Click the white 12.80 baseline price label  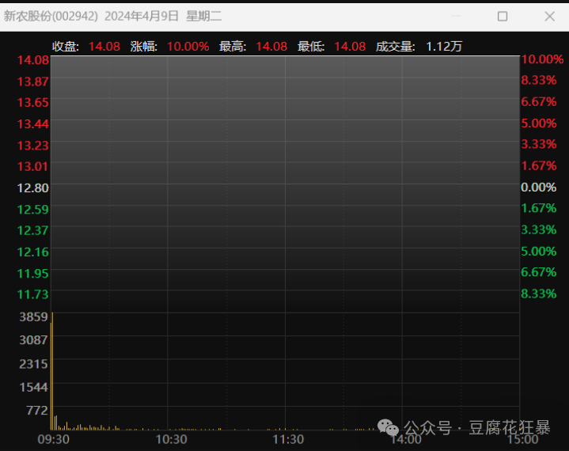[x=33, y=188]
